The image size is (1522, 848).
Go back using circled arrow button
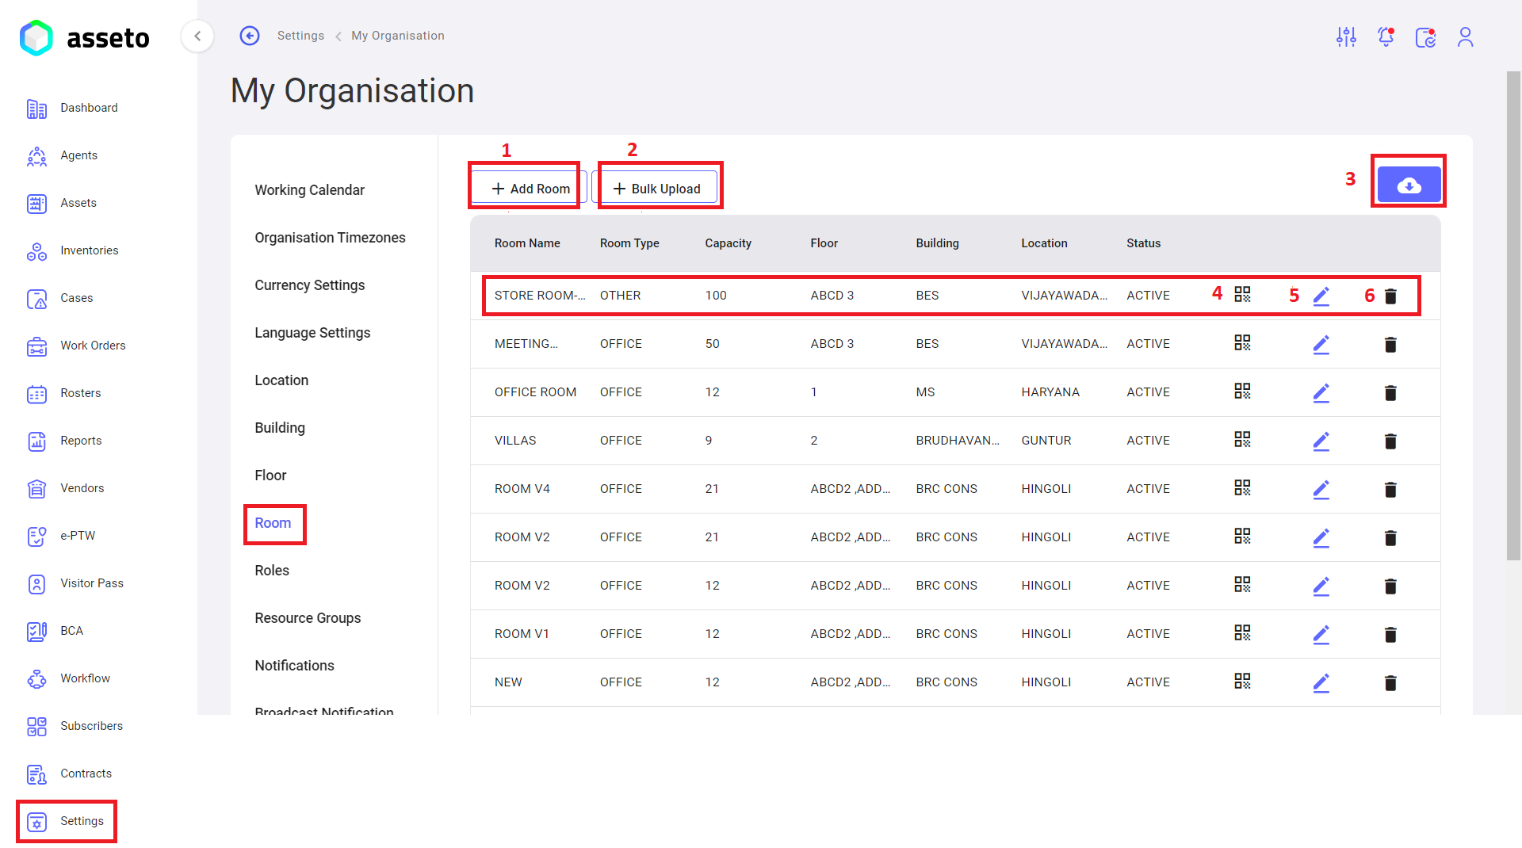tap(250, 36)
